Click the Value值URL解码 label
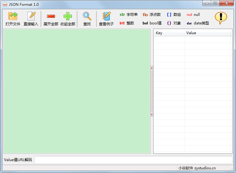The width and height of the screenshot is (236, 173). coord(18,160)
